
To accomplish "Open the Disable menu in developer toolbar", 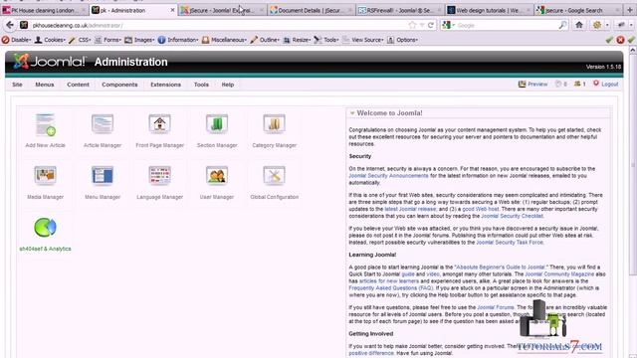I will (x=16, y=40).
